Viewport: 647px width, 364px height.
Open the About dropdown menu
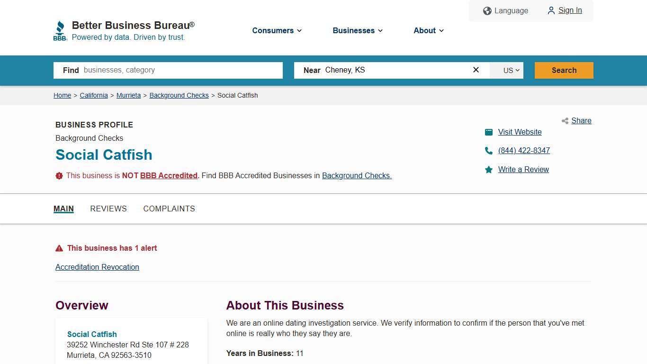click(x=428, y=30)
